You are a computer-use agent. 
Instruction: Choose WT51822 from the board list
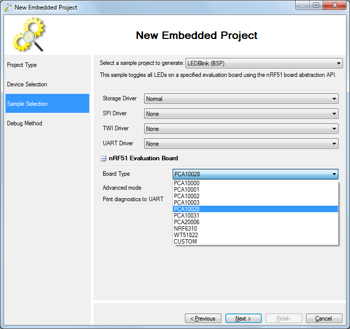[256, 235]
